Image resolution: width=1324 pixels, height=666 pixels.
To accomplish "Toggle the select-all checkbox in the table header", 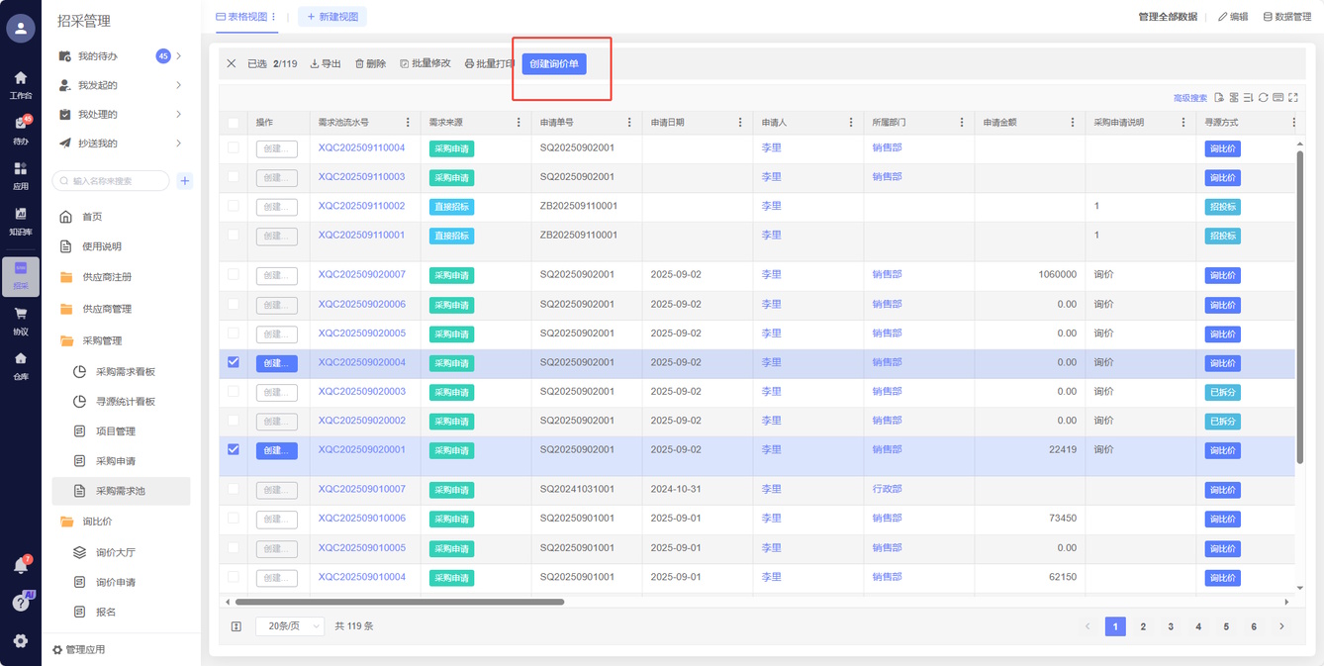I will coord(234,123).
